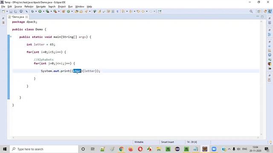Maximize the editor area

click(x=262, y=17)
